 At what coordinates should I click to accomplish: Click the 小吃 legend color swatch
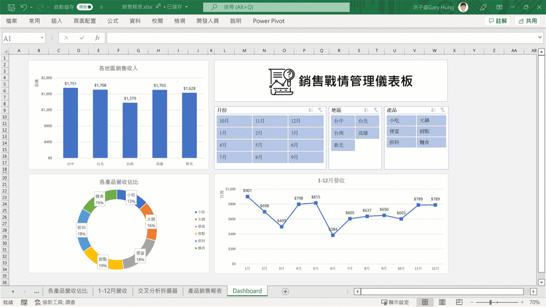pyautogui.click(x=196, y=212)
